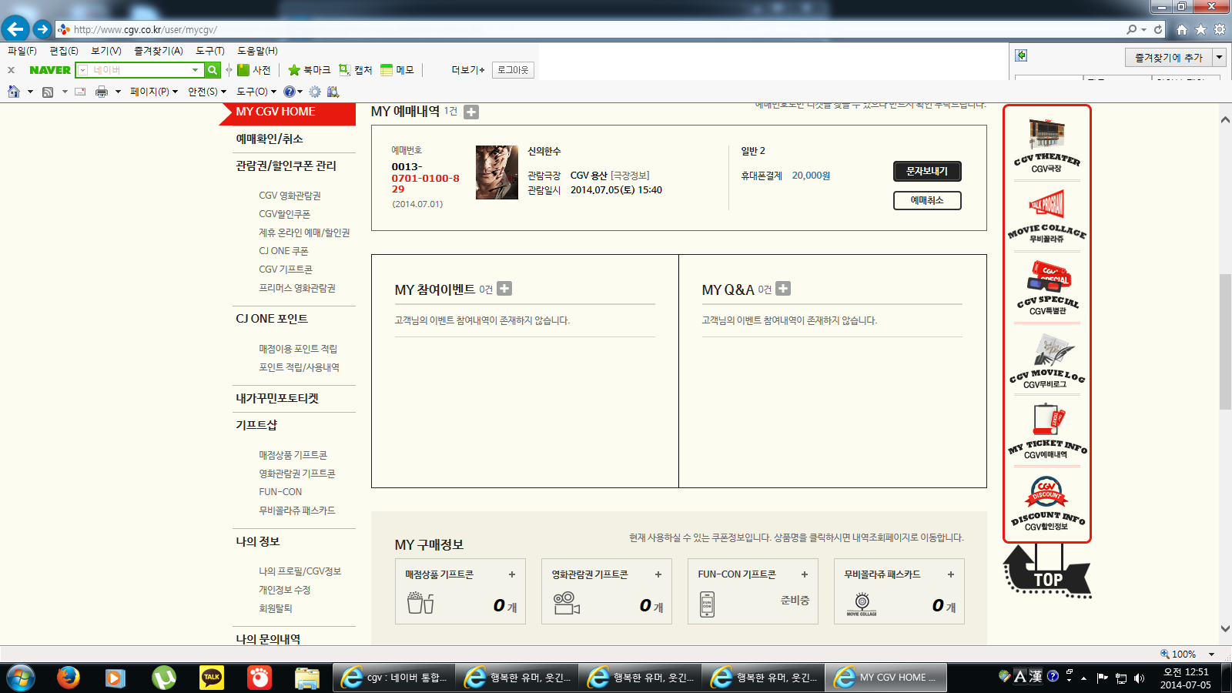The height and width of the screenshot is (693, 1232).
Task: Open the print options dropdown arrow
Action: click(x=118, y=92)
